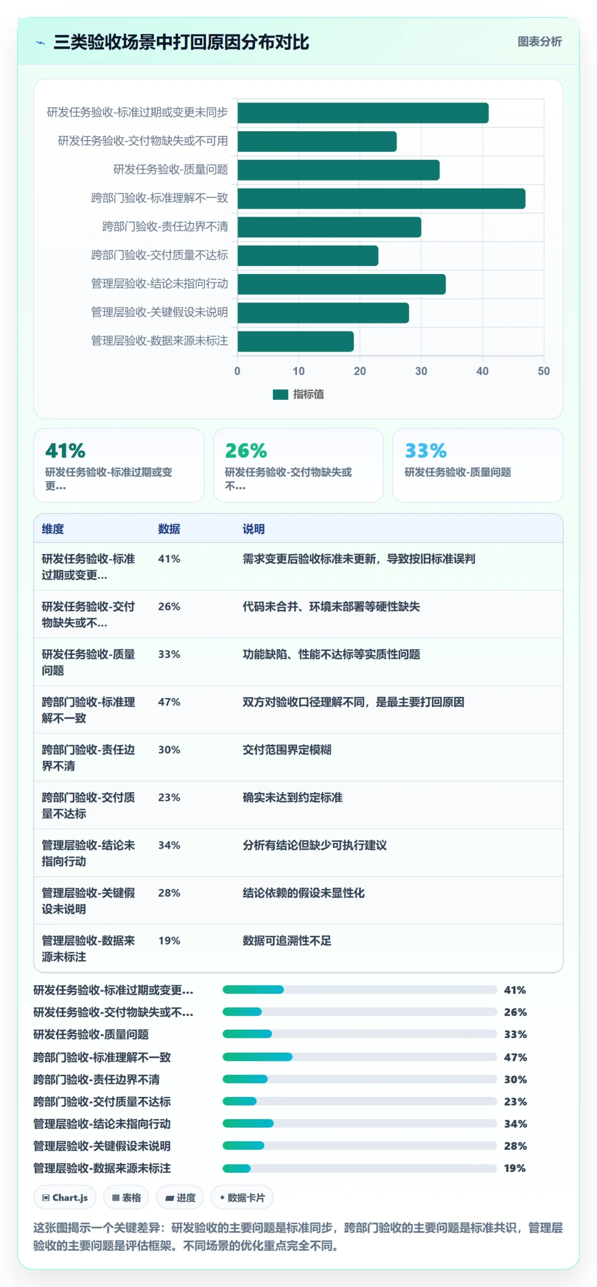Click the bar for 研发任务验收-标准过期或变更未同步

[363, 113]
